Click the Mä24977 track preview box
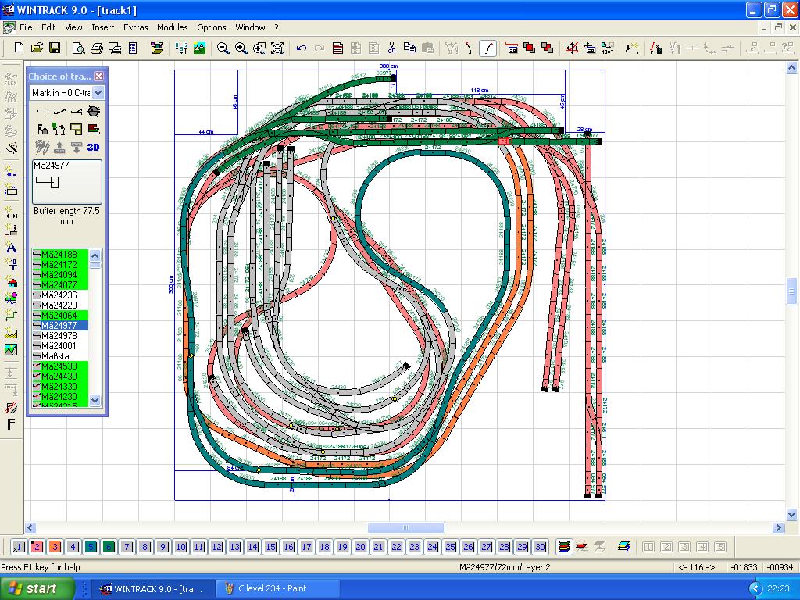800x600 pixels. click(x=67, y=182)
